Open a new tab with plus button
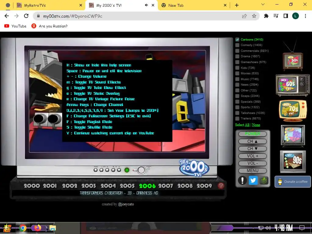 tap(236, 5)
